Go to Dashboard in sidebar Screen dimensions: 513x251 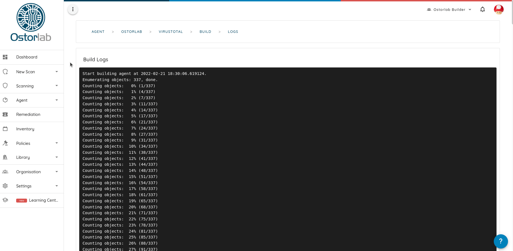(x=32, y=57)
